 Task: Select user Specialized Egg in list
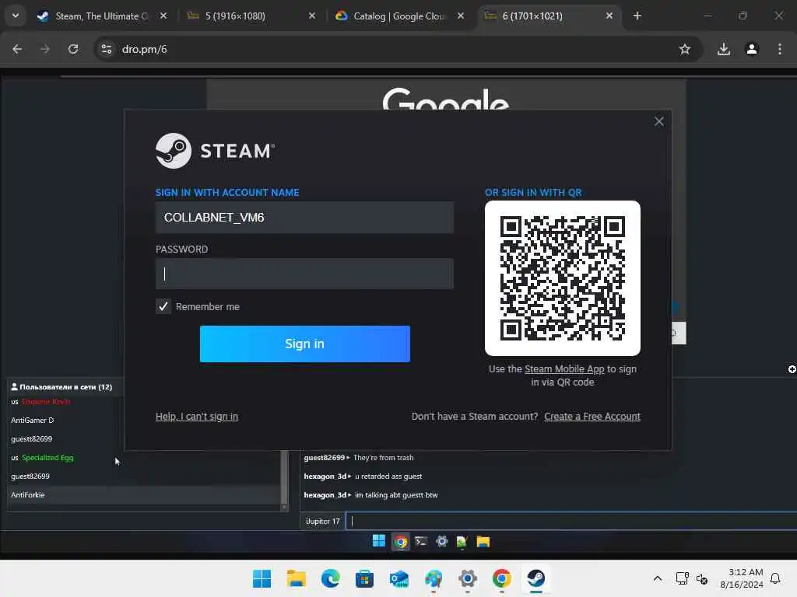tap(47, 458)
